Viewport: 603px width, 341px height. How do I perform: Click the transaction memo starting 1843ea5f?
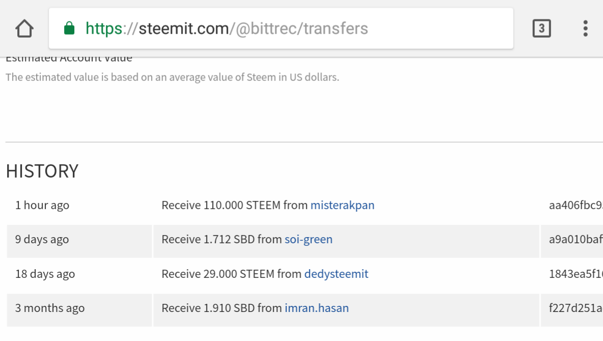tap(576, 274)
